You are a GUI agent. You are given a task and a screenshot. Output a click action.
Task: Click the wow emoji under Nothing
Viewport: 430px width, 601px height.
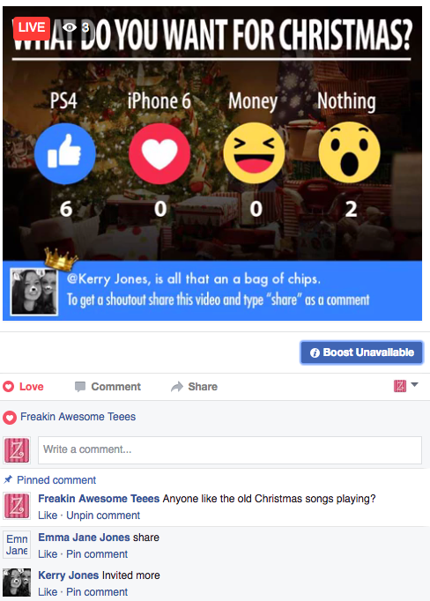click(x=349, y=152)
